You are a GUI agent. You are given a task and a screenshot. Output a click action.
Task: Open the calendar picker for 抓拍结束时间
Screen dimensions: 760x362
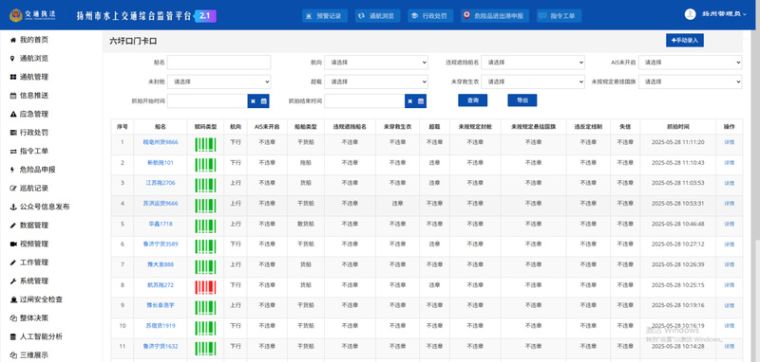(421, 101)
